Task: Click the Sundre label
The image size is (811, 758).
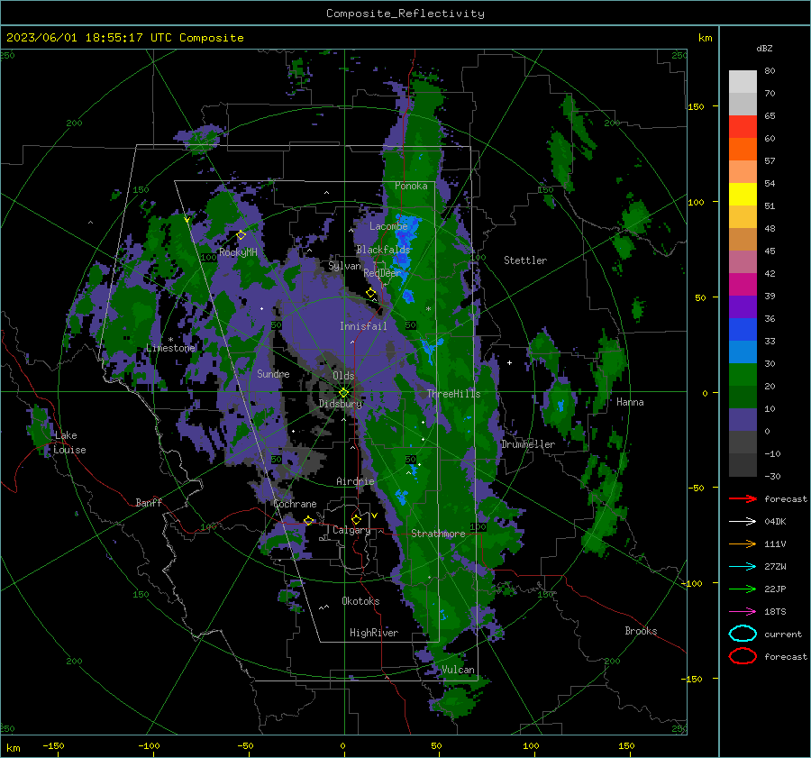Action: (273, 373)
